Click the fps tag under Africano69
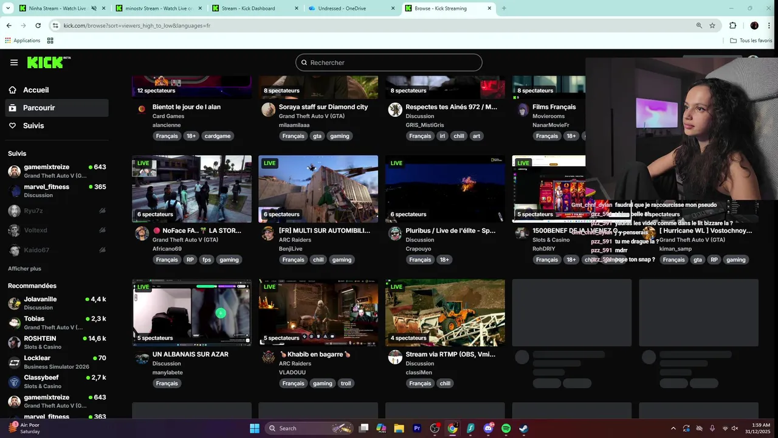Viewport: 778px width, 438px height. pos(207,260)
